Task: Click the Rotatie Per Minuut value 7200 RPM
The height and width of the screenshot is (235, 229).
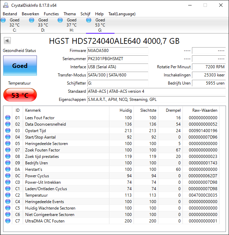Action: pos(209,67)
